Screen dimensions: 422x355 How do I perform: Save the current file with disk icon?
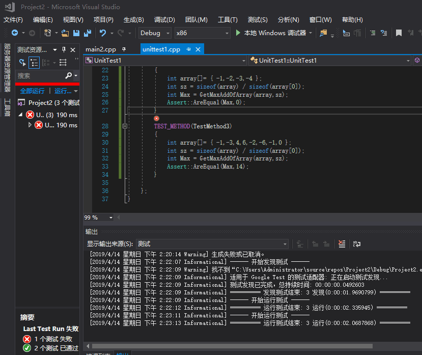(76, 33)
